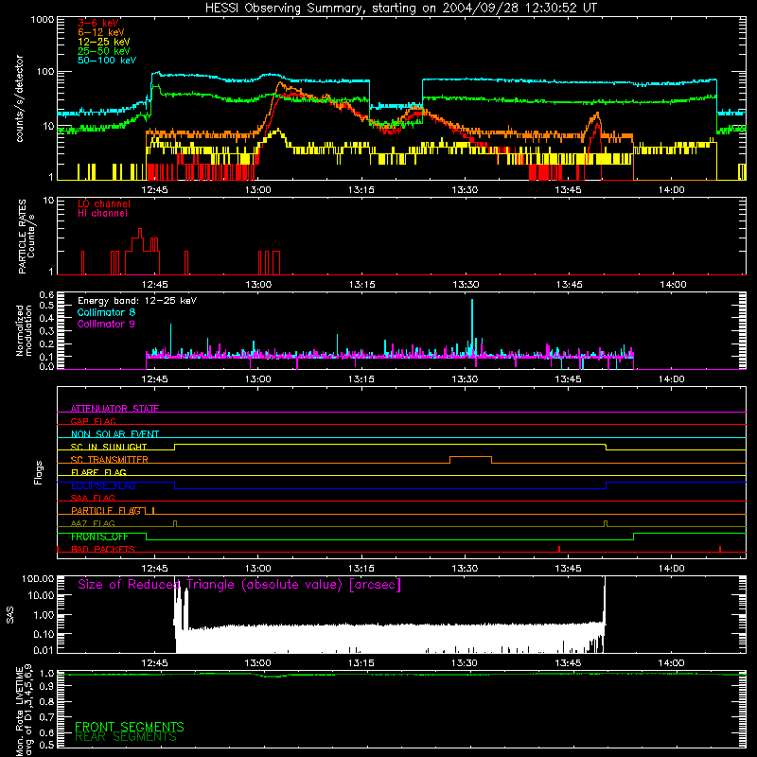The image size is (757, 757).
Task: Click the Normalized modulation axis label
Action: click(24, 330)
